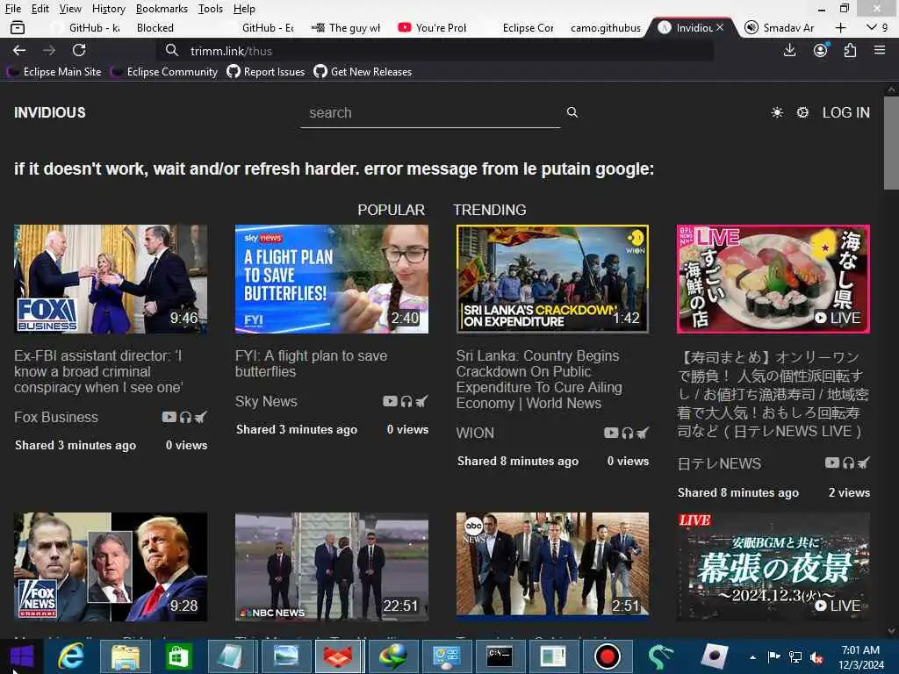The height and width of the screenshot is (674, 899).
Task: Open the Japanese sushi LIVE thumbnail
Action: pos(773,279)
